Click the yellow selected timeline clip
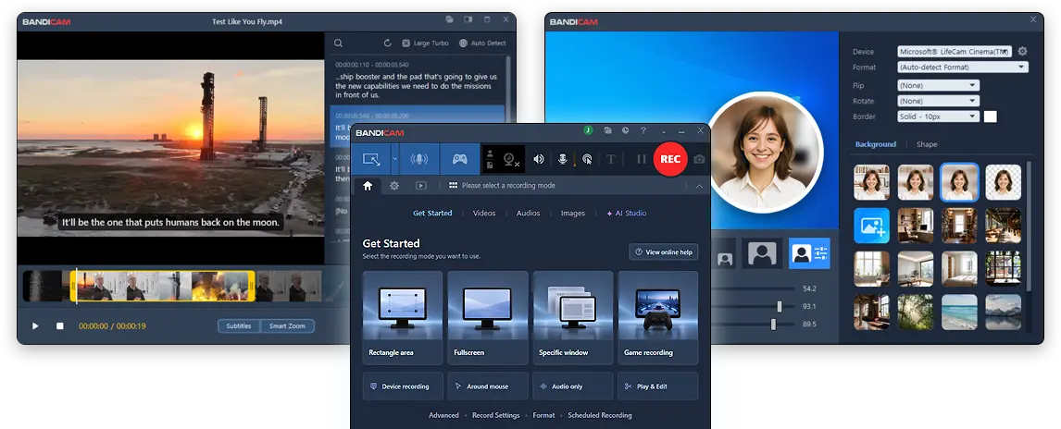The image size is (1061, 429). point(163,286)
